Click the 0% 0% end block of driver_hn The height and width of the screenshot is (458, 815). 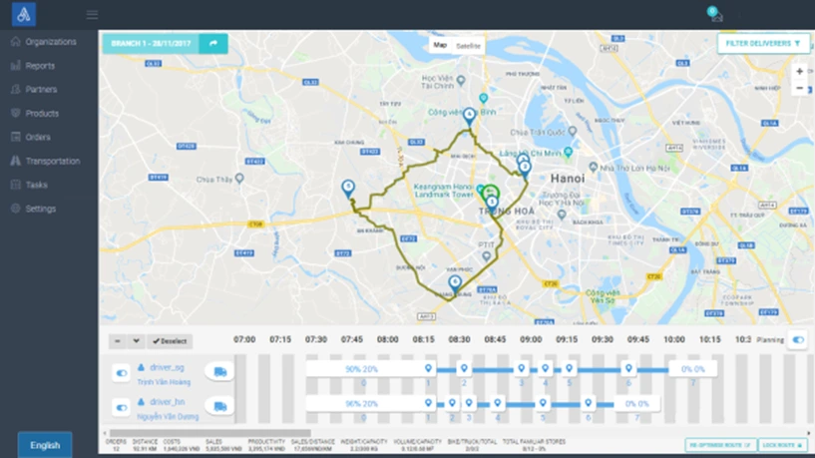coord(636,404)
